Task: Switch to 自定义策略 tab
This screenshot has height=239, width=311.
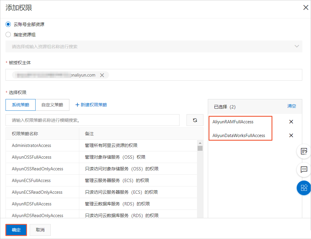Action: 52,105
